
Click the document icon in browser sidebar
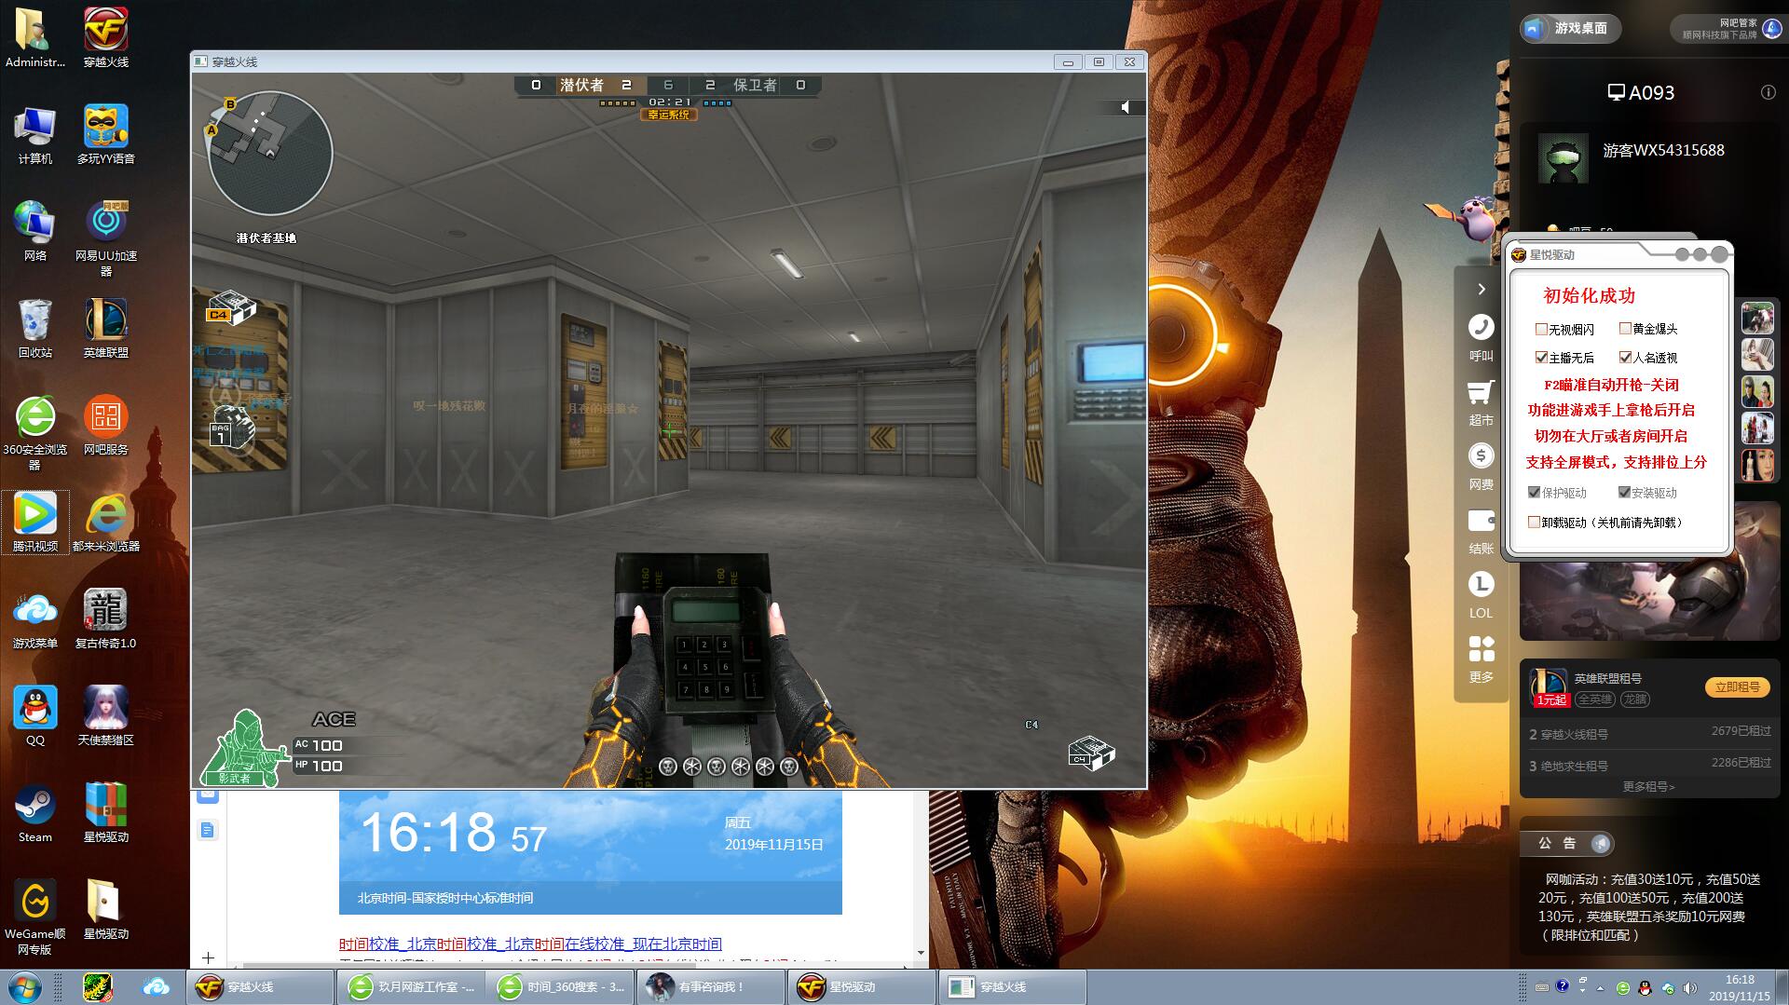click(x=207, y=830)
